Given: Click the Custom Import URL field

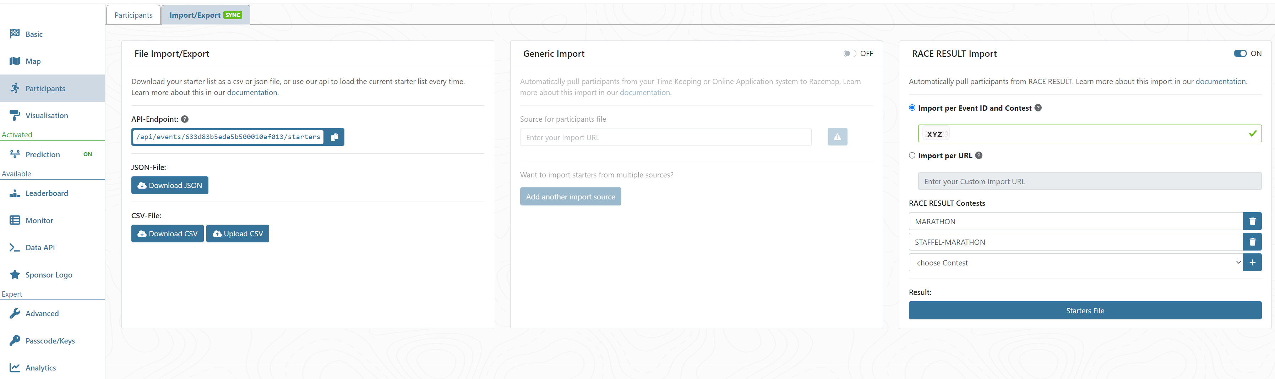Looking at the screenshot, I should click(x=1090, y=181).
